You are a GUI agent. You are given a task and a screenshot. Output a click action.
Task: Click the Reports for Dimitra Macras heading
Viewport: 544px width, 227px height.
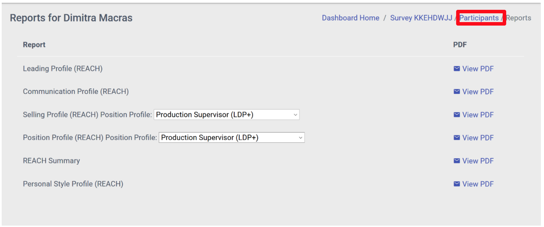click(71, 18)
